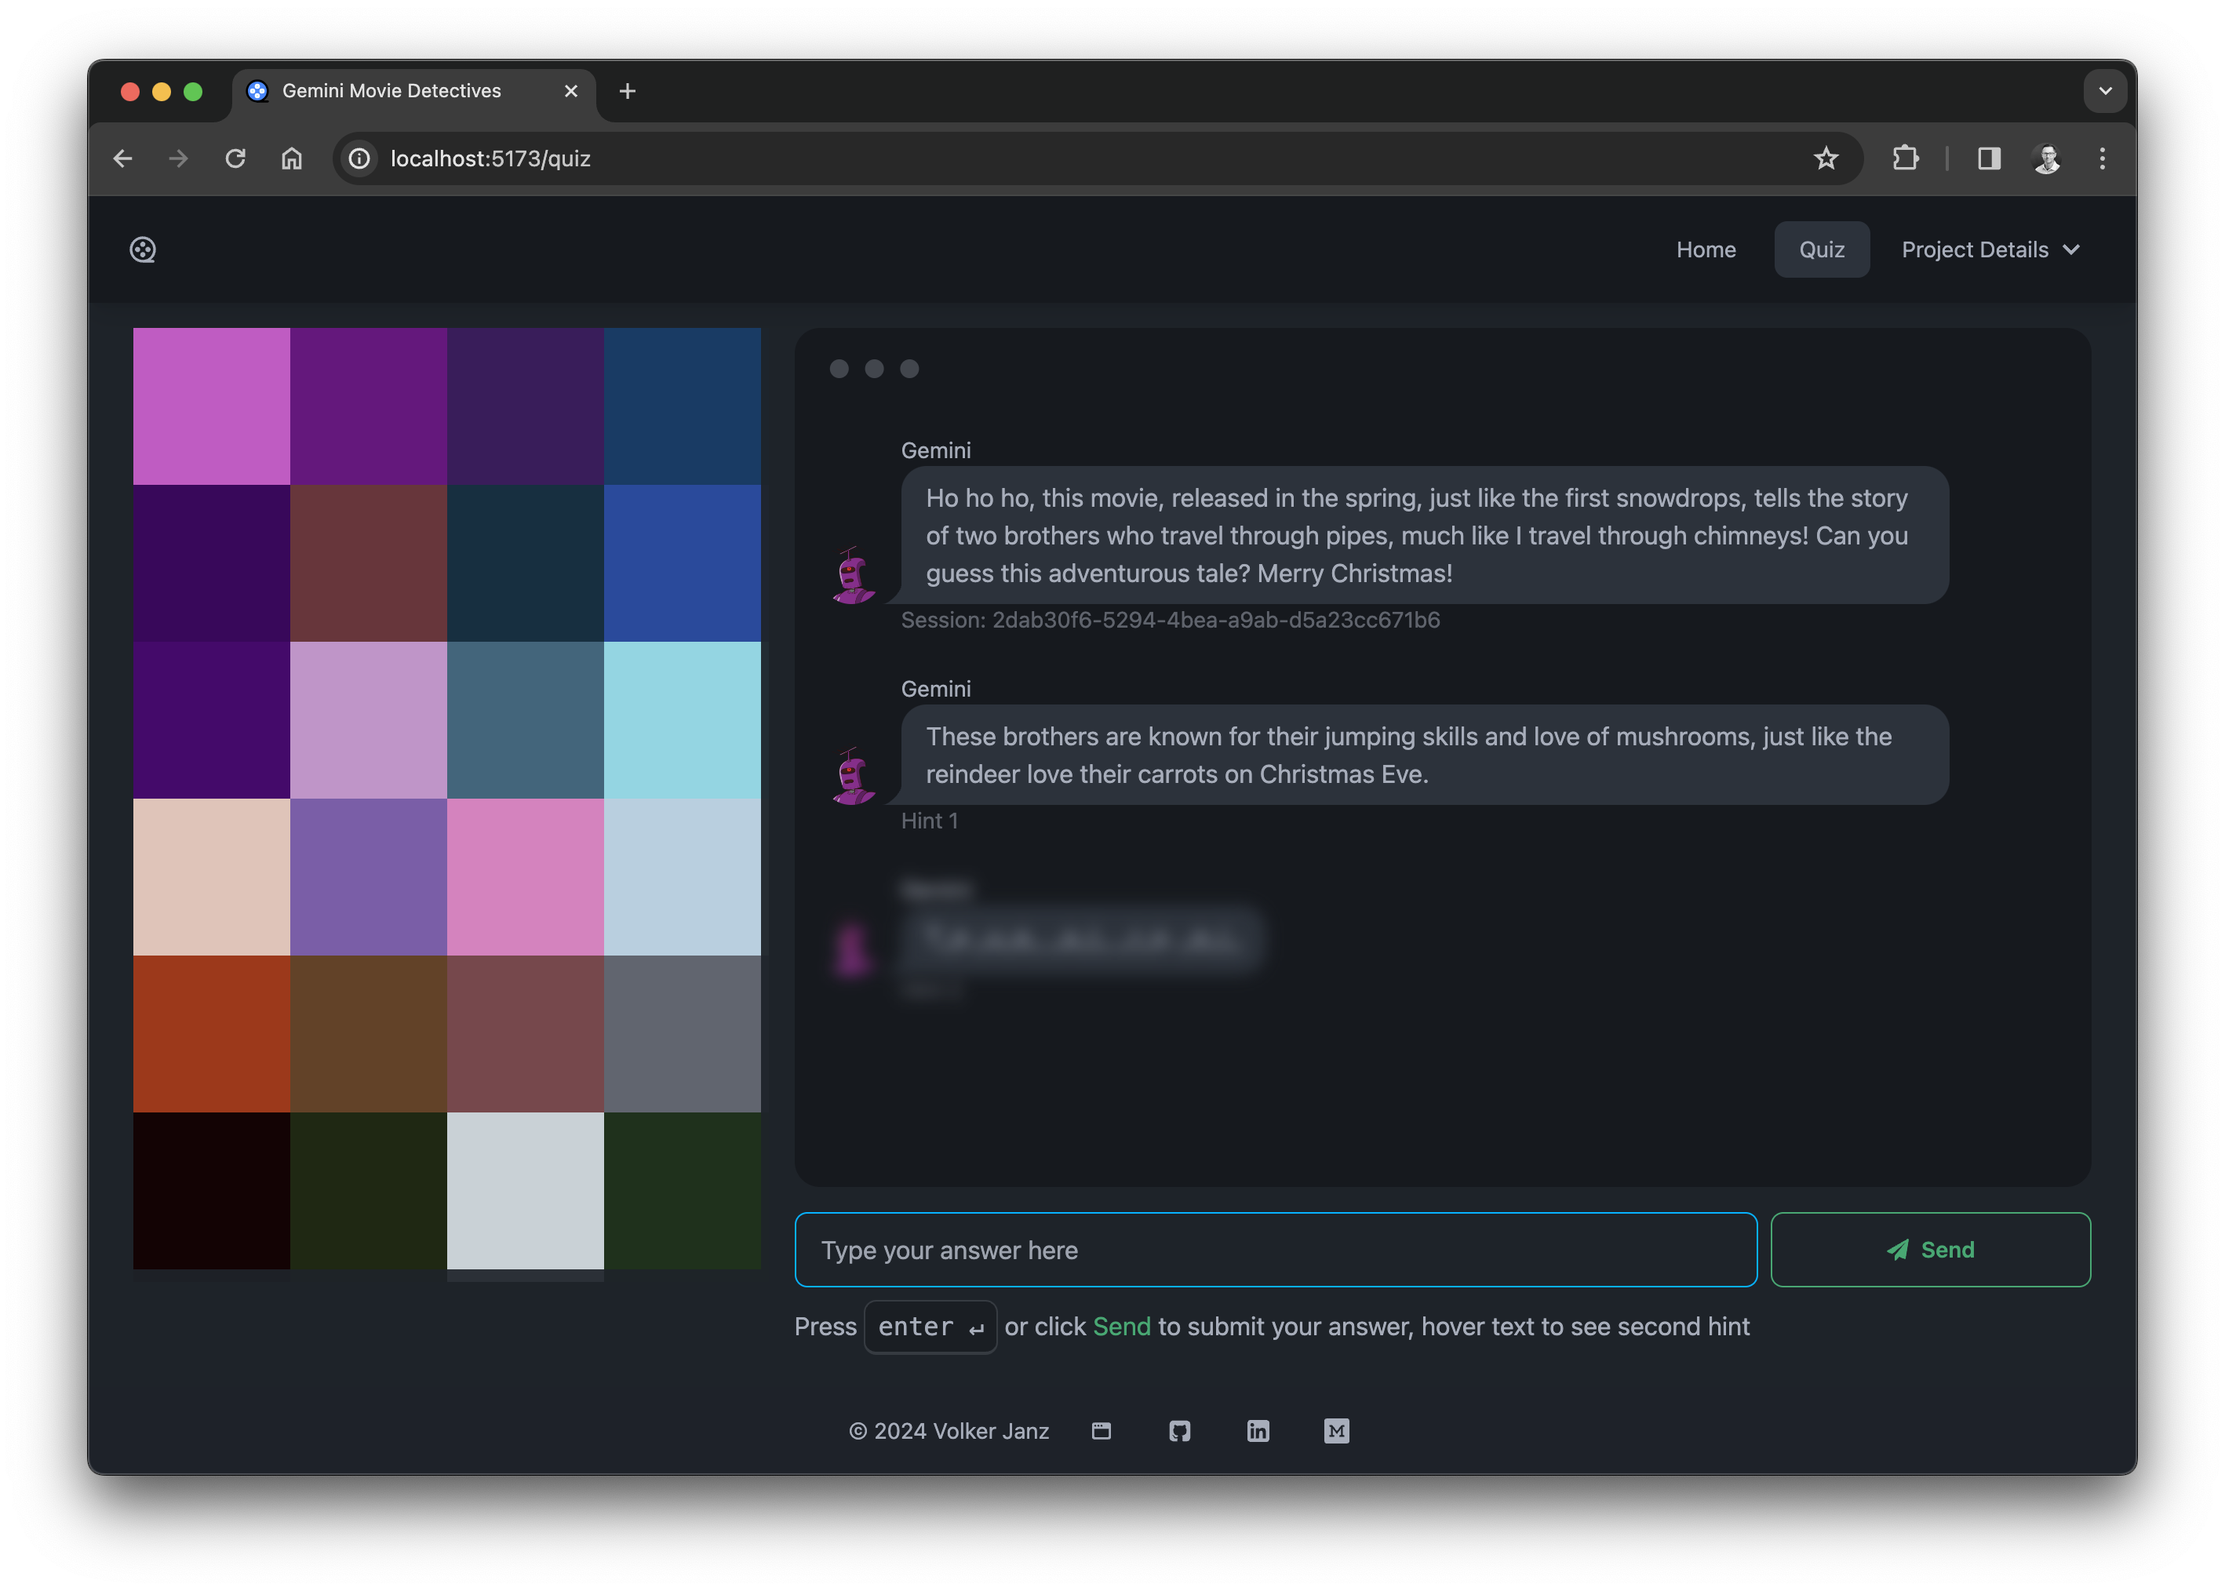Viewport: 2225px width, 1591px height.
Task: Toggle the browser side panel icon
Action: (x=1989, y=158)
